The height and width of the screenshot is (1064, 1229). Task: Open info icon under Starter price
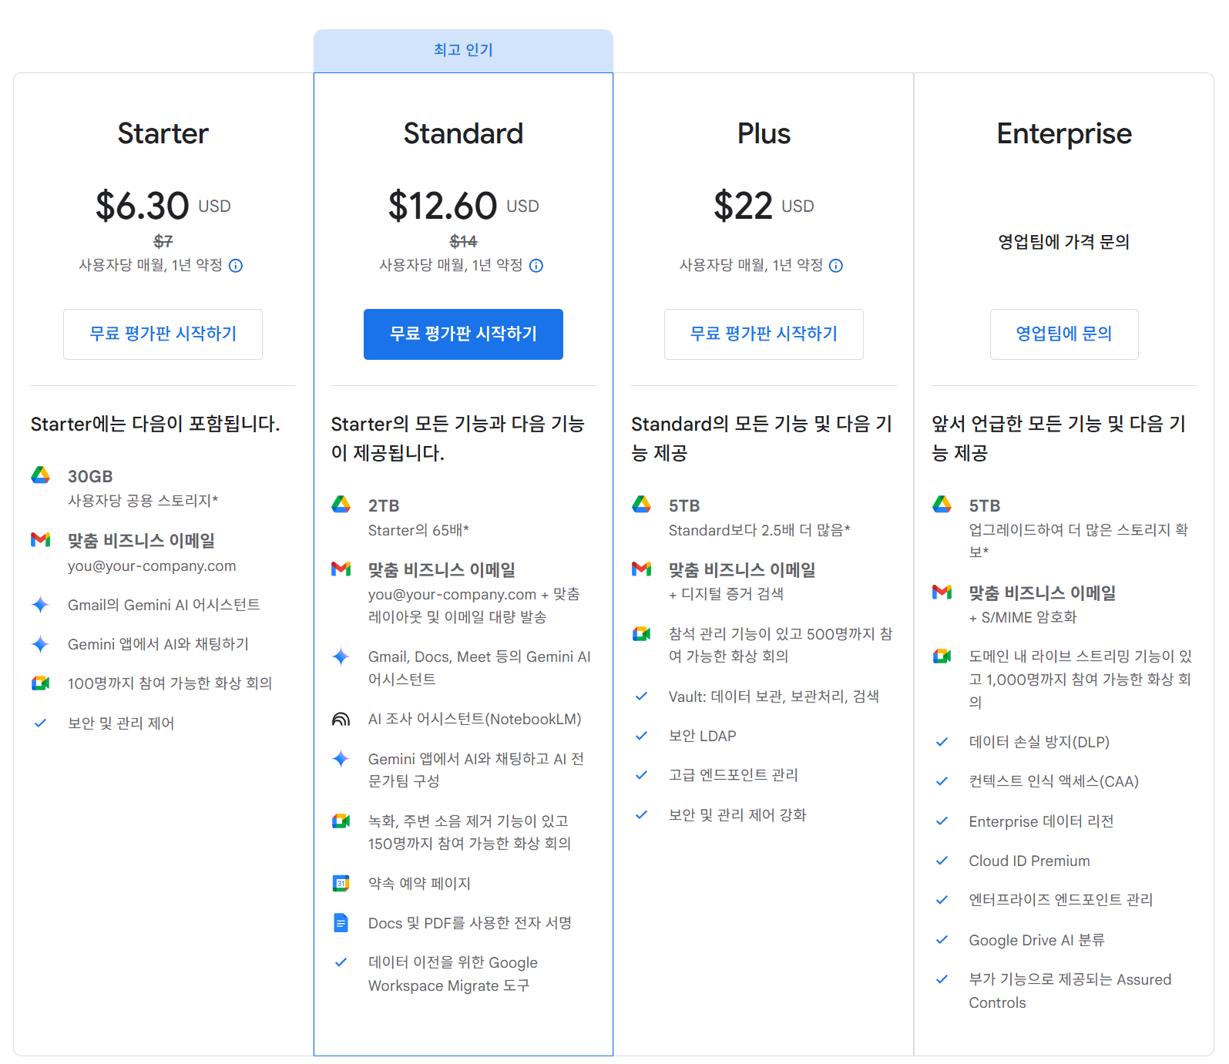click(236, 266)
